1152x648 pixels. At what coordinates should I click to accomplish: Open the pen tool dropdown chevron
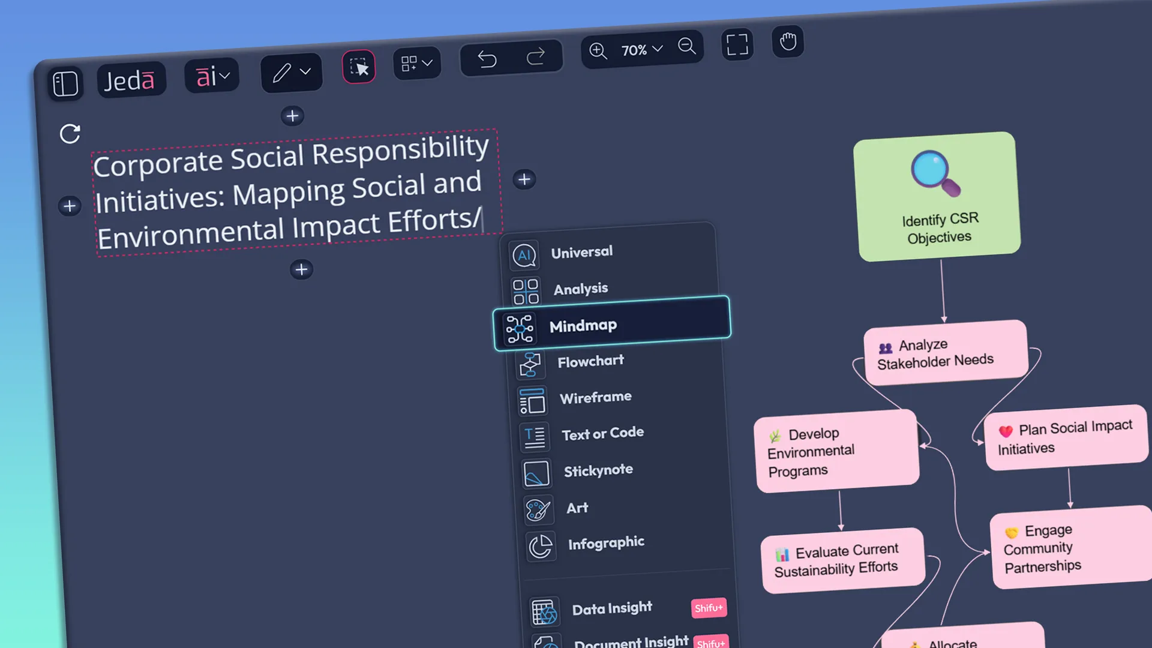click(306, 71)
